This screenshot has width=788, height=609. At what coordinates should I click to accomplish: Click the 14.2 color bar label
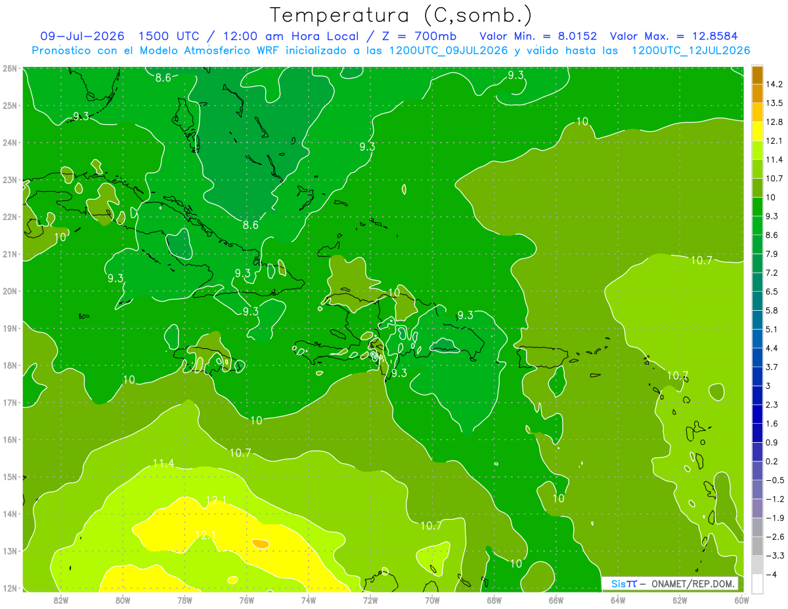coord(774,84)
